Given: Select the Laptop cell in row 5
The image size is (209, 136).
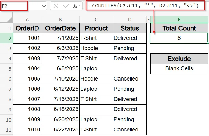Looking at the screenshot, I should tap(96, 69).
